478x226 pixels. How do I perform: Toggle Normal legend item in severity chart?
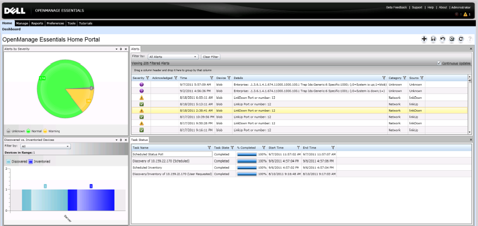34,131
